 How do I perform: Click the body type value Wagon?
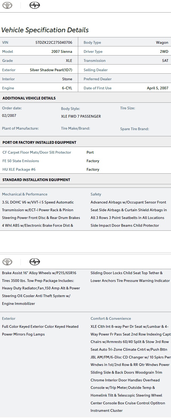pyautogui.click(x=162, y=42)
